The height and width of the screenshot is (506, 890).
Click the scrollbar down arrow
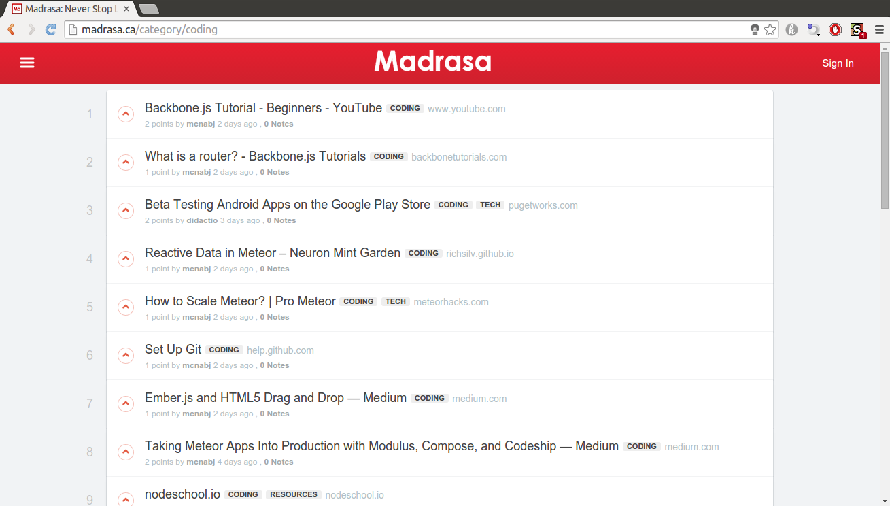pos(885,501)
